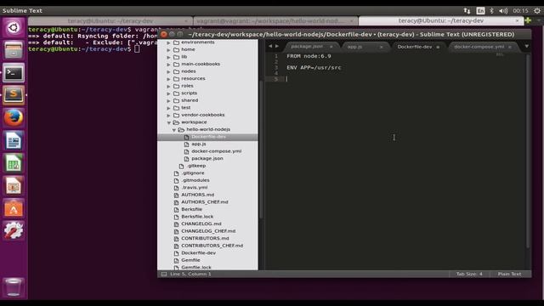Close the docker-compose.yml tab
The height and width of the screenshot is (306, 544).
(x=510, y=47)
